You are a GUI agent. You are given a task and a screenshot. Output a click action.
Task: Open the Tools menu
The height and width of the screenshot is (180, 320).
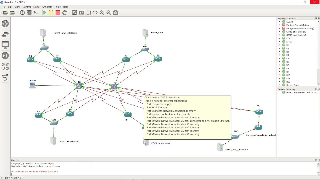click(57, 7)
